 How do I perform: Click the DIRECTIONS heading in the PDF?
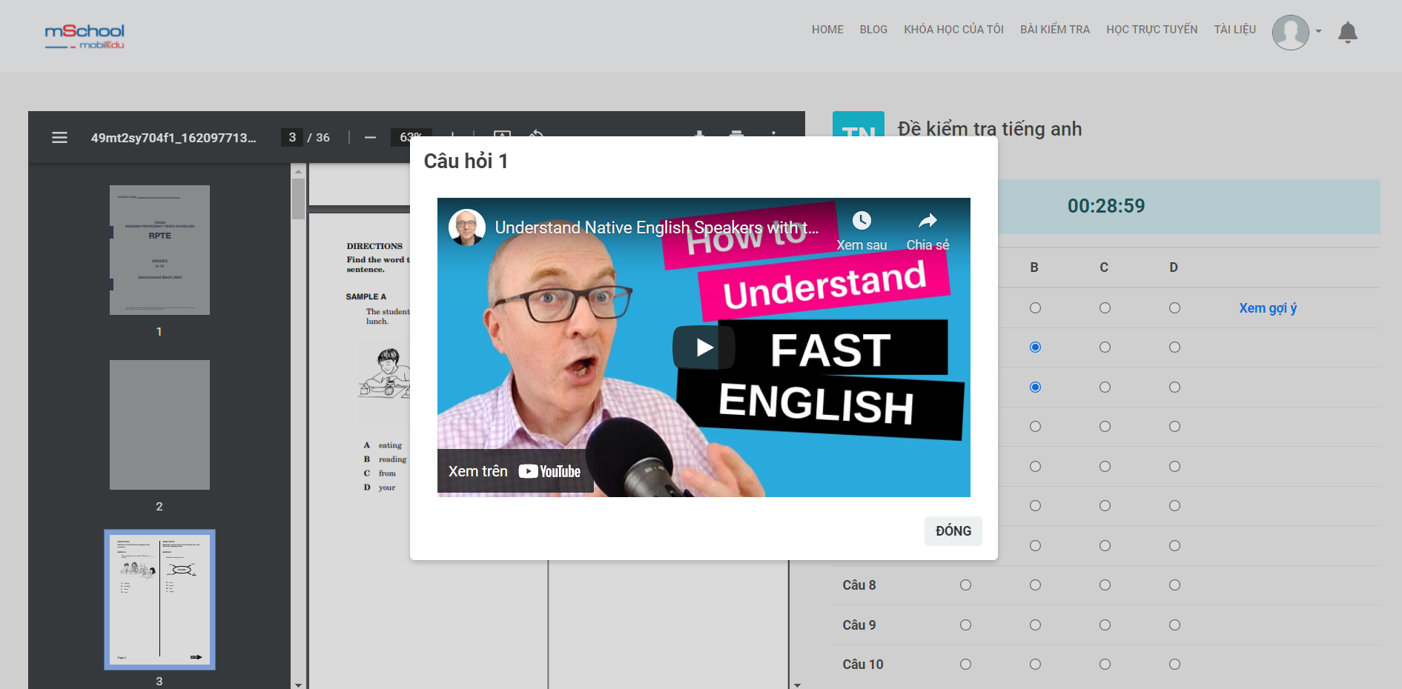pos(374,246)
